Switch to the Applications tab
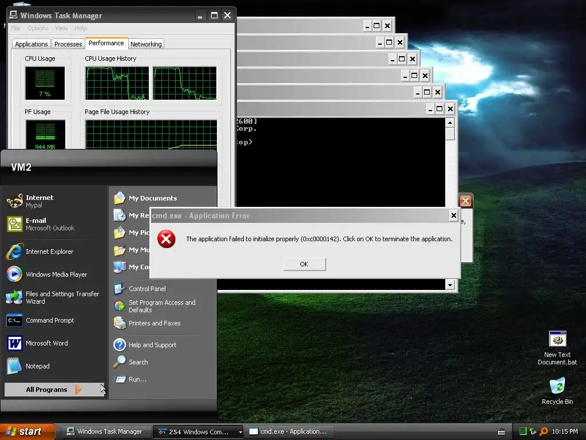Screen dimensions: 586x440 (x=31, y=44)
